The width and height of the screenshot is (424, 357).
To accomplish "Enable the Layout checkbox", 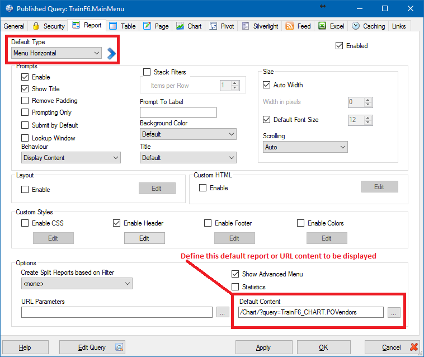I will coord(25,190).
